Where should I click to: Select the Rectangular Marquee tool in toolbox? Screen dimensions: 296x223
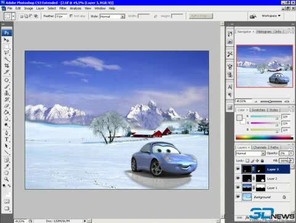point(7,46)
